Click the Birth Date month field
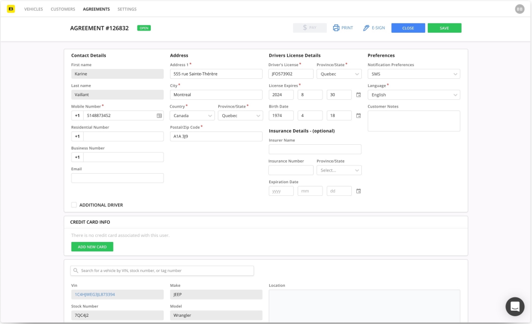This screenshot has width=532, height=324. tap(310, 115)
